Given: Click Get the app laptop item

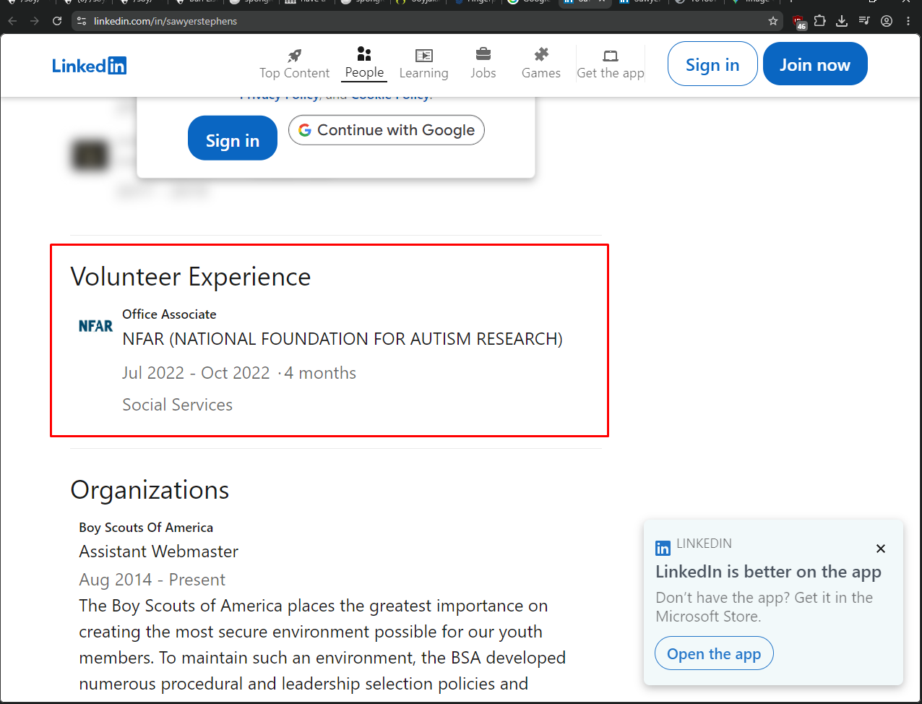Looking at the screenshot, I should pos(611,64).
